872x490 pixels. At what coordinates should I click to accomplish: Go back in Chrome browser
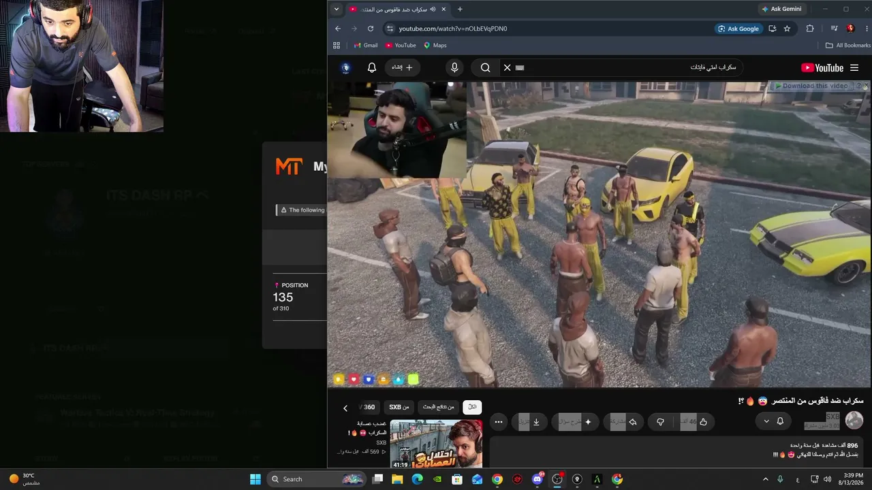point(338,29)
